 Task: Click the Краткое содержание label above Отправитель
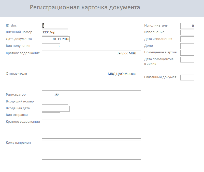pyautogui.click(x=23, y=53)
